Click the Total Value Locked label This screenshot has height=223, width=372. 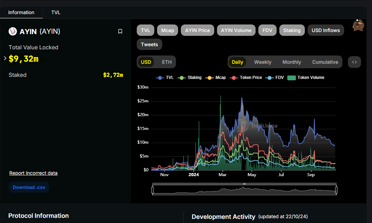pos(33,47)
